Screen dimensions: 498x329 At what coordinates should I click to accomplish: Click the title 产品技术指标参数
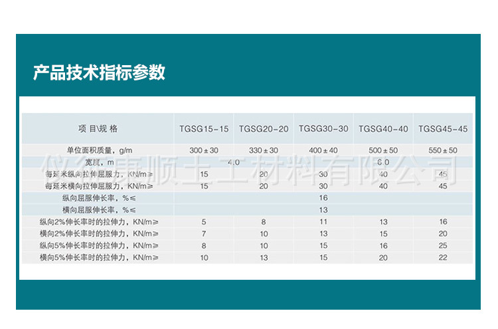point(99,72)
